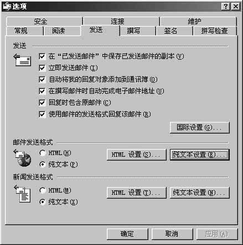Click the globe mail format icon
The image size is (243, 245).
pyautogui.click(x=23, y=158)
